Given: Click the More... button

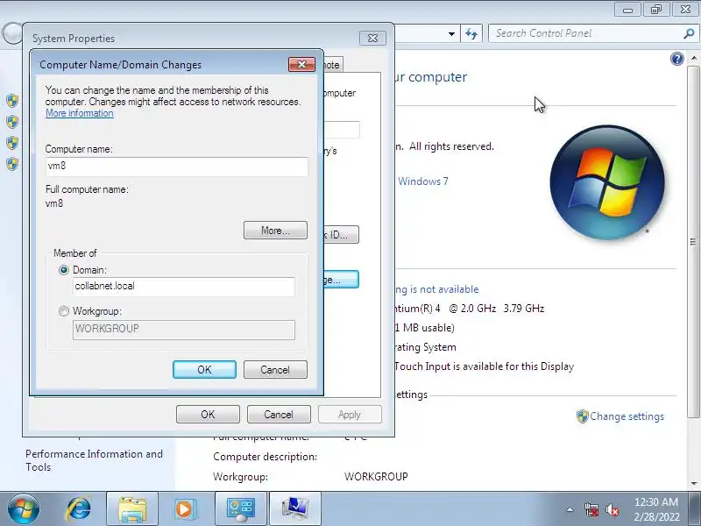Looking at the screenshot, I should 275,231.
